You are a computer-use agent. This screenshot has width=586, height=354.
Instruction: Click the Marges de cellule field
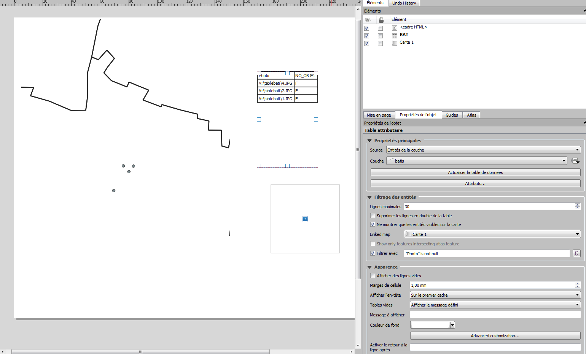tap(492, 285)
